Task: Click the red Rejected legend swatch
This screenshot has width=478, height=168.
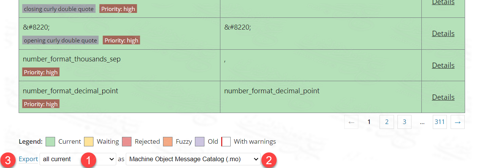Action: click(127, 141)
